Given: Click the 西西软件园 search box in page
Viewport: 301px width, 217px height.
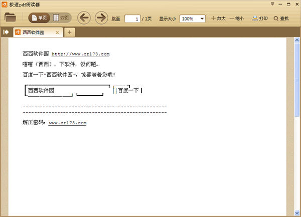Looking at the screenshot, I should 67,90.
